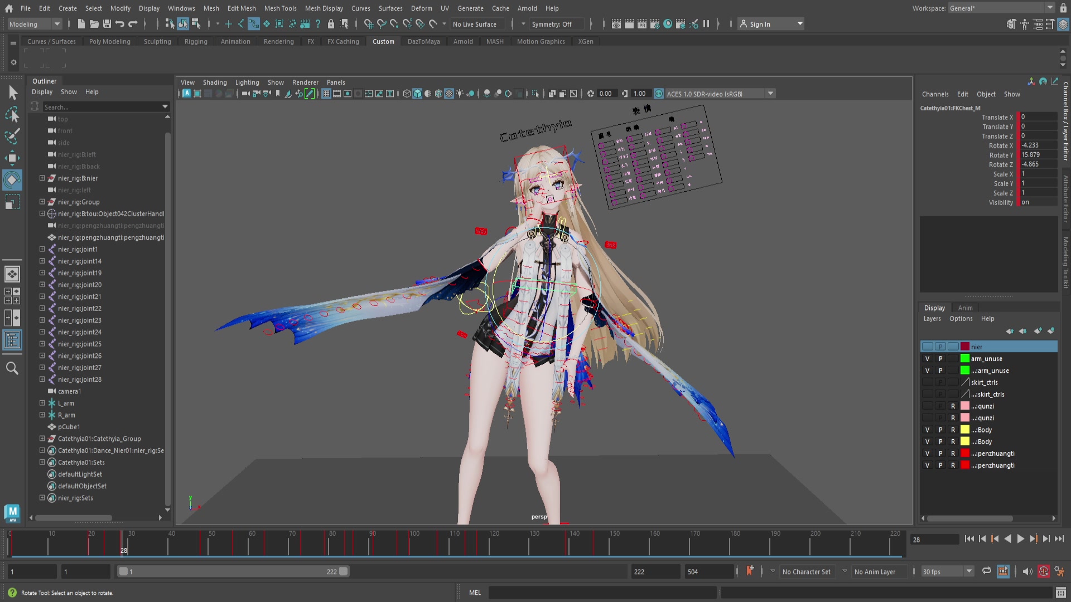Click the current frame field showing 28
The width and height of the screenshot is (1071, 602).
[x=934, y=540]
